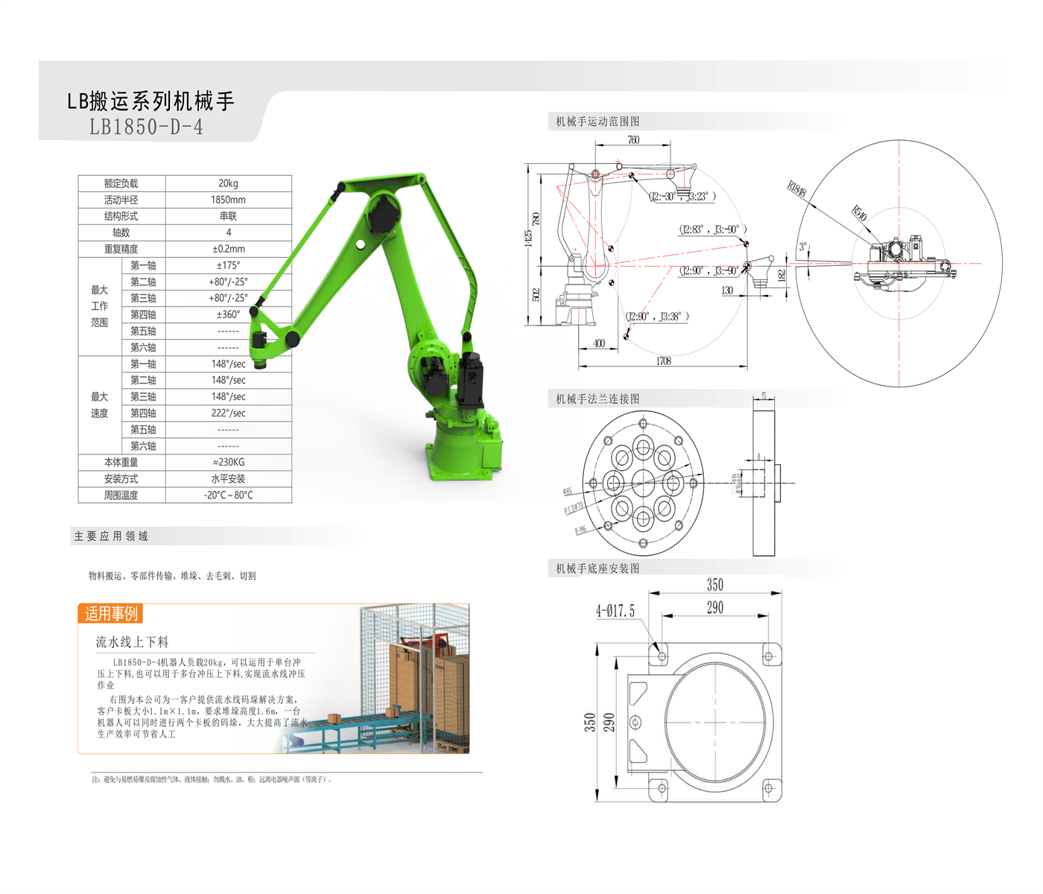Select the repeat accuracy value "±0.2mm"
Screen dimensions: 1043x894
[x=229, y=249]
